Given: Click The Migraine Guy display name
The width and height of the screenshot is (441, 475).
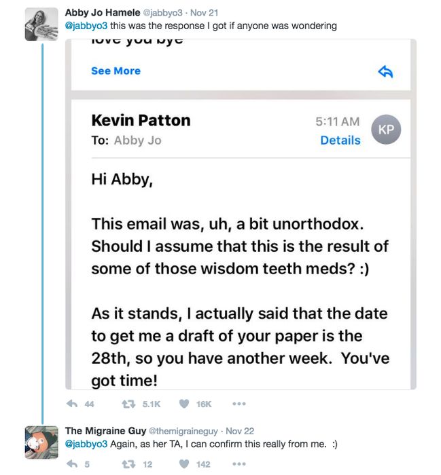Looking at the screenshot, I should (x=105, y=431).
